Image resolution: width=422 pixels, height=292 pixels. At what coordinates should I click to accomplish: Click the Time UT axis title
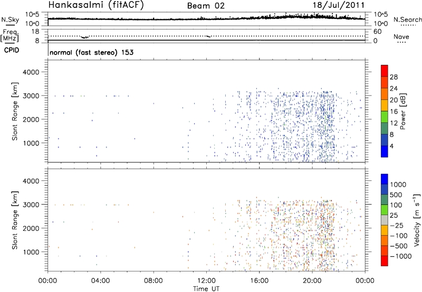[206, 289]
